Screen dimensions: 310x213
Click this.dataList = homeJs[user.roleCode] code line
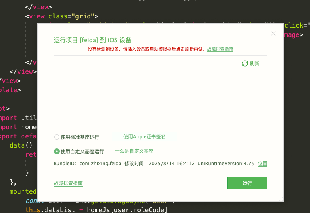96,210
